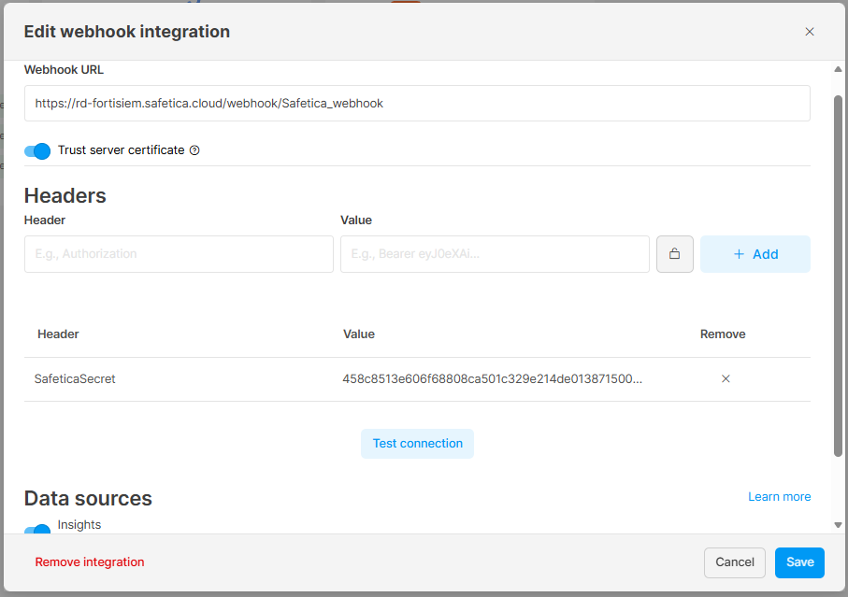The height and width of the screenshot is (597, 848).
Task: Click the scrollbar down arrow
Action: click(x=838, y=525)
